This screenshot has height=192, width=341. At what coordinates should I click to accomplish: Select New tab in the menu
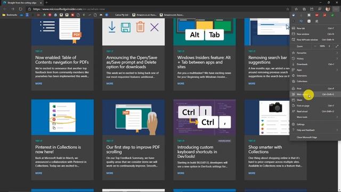pos(314,28)
